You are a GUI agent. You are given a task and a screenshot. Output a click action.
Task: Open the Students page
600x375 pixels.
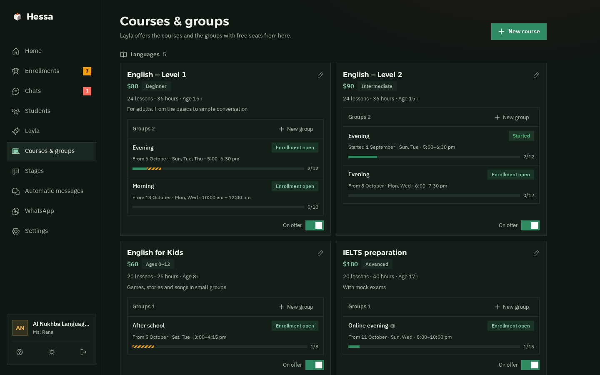[51, 111]
